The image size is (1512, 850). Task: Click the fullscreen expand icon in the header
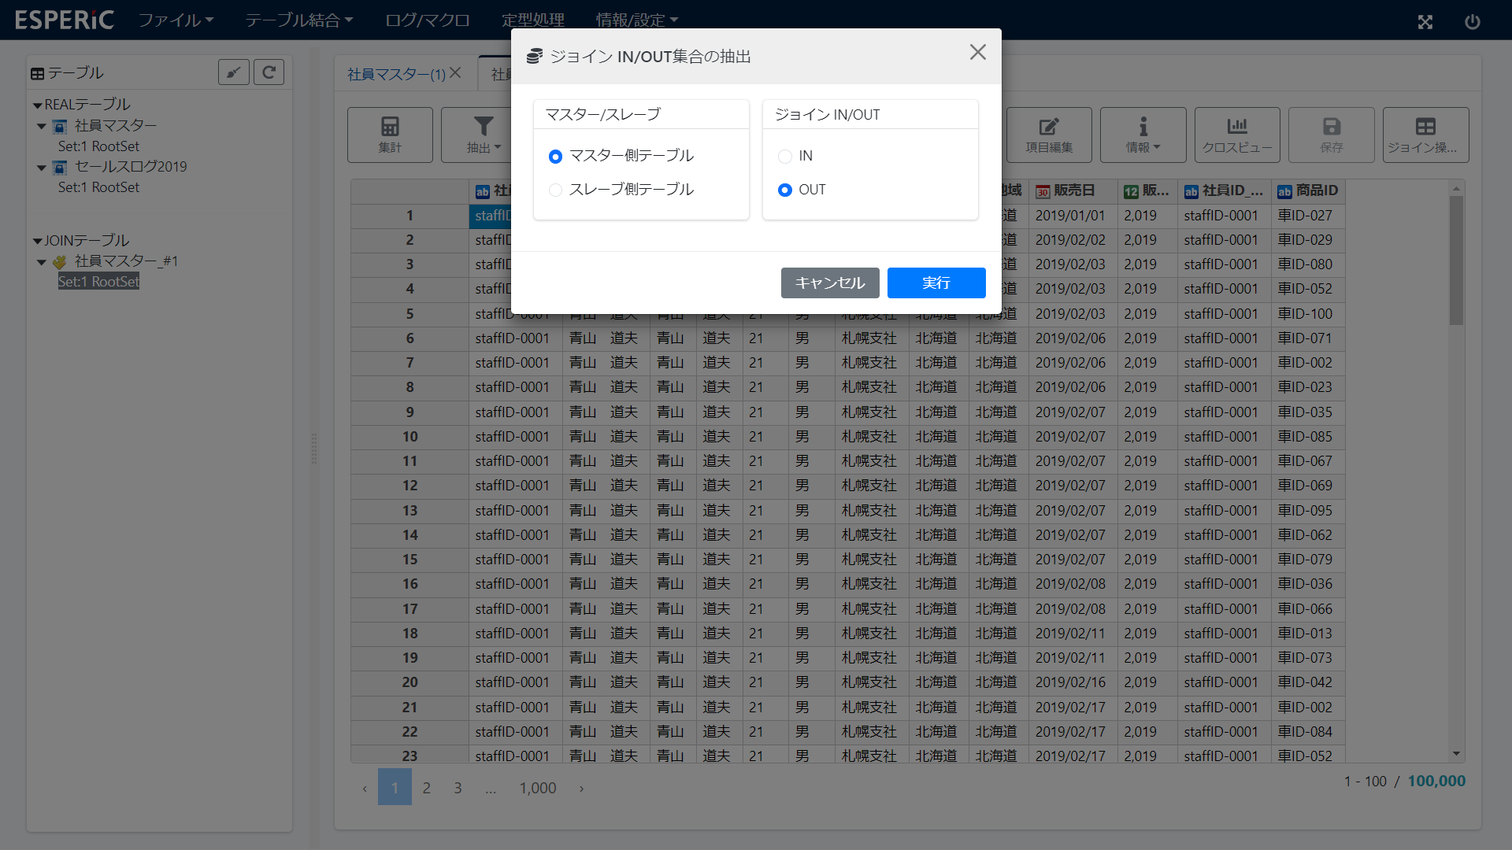click(1425, 22)
